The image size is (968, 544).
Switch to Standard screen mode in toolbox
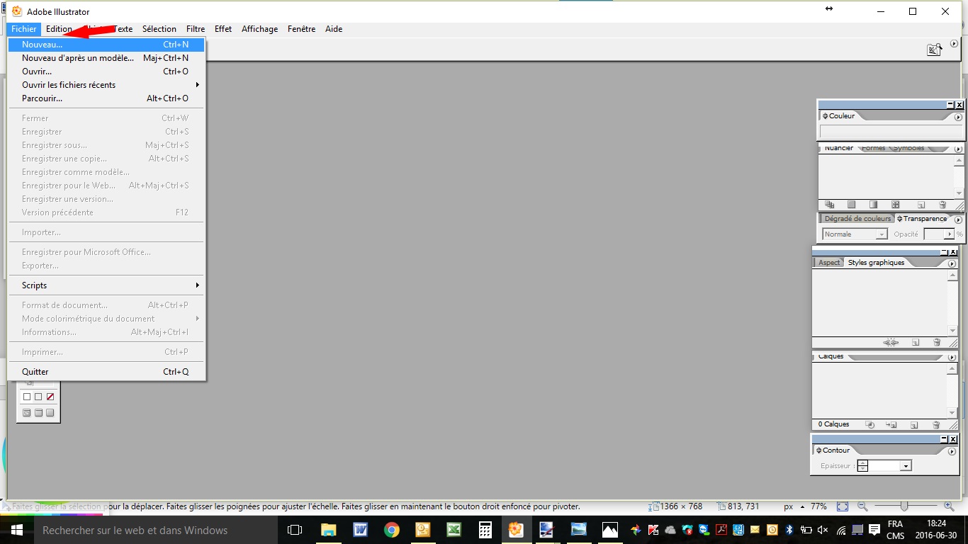[x=27, y=413]
